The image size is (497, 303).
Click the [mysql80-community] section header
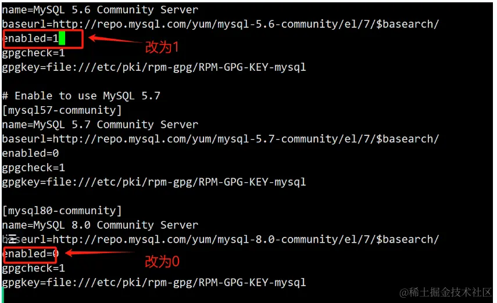tap(62, 211)
